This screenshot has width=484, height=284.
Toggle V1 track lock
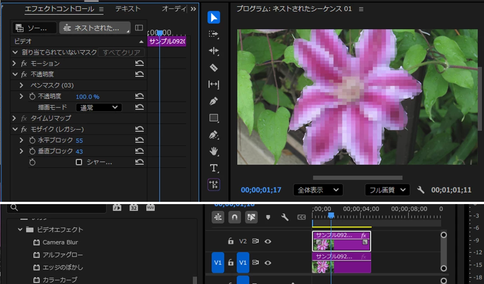click(x=231, y=263)
